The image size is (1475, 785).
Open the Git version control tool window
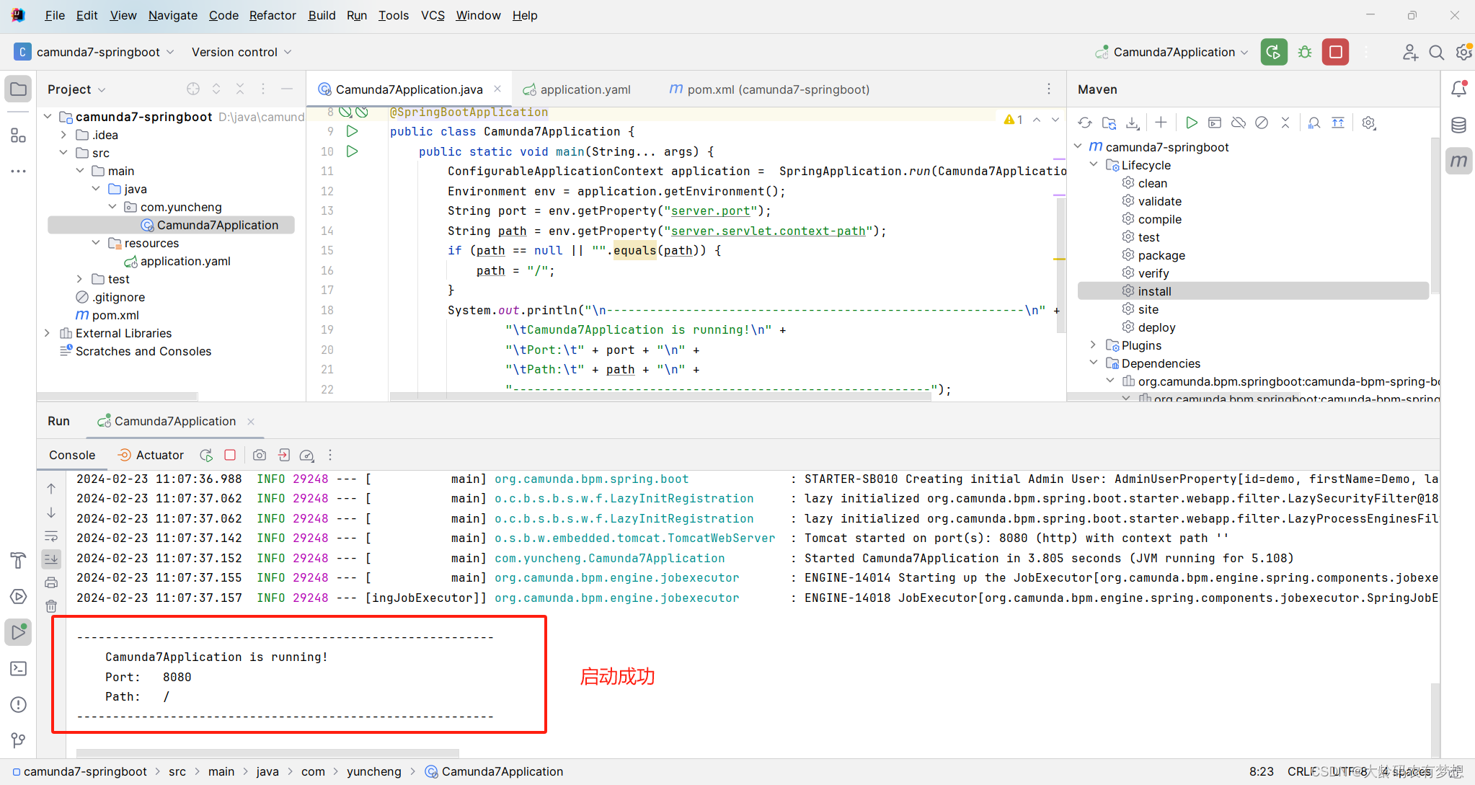coord(19,740)
